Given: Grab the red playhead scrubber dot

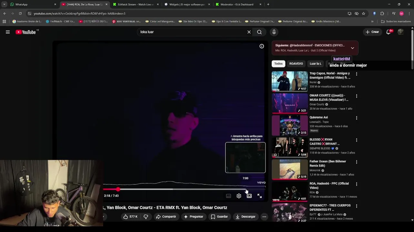Looking at the screenshot, I should (118, 189).
